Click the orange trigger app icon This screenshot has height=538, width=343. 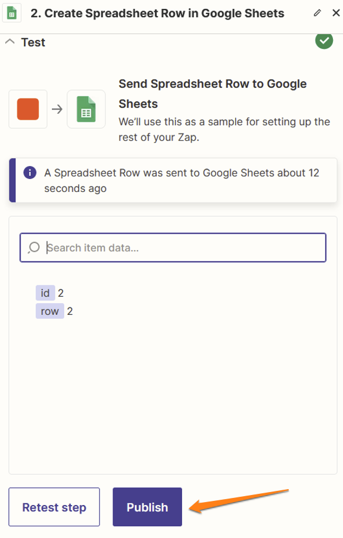(x=28, y=109)
